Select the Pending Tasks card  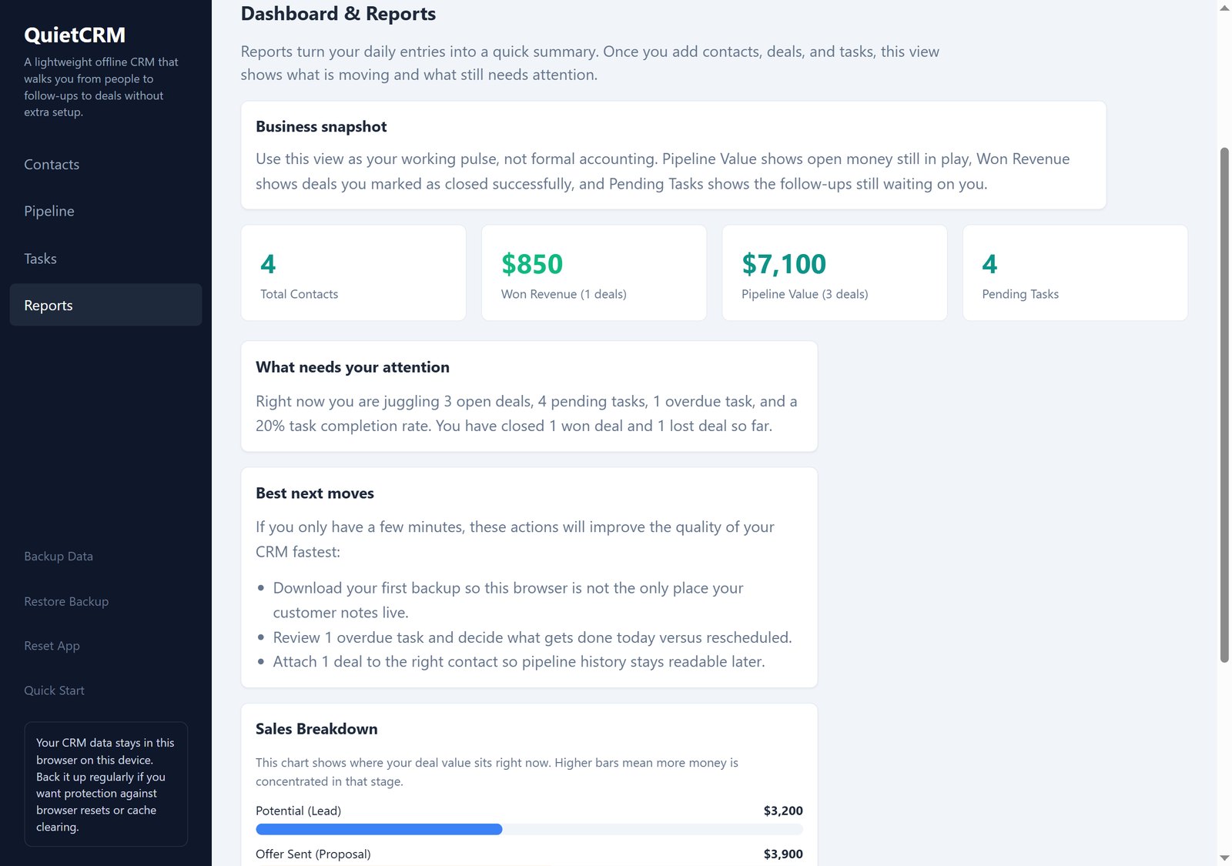[1075, 273]
